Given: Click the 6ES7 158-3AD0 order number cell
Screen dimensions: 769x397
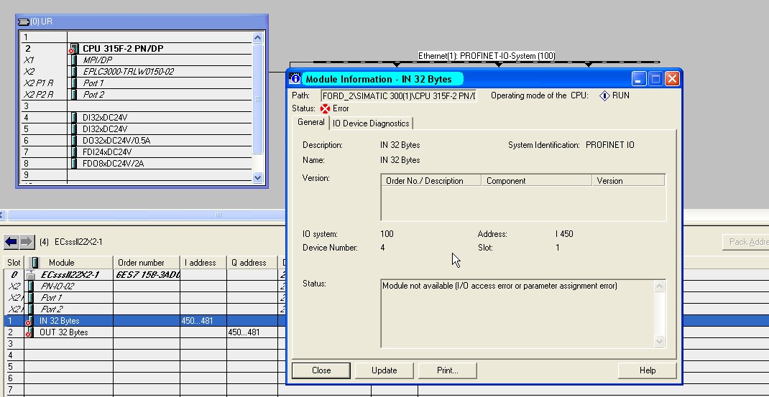Looking at the screenshot, I should click(147, 274).
